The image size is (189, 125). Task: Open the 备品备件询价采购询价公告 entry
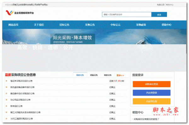[x=22, y=94]
